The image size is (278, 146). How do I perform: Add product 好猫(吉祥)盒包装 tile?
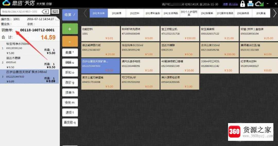point(259,34)
